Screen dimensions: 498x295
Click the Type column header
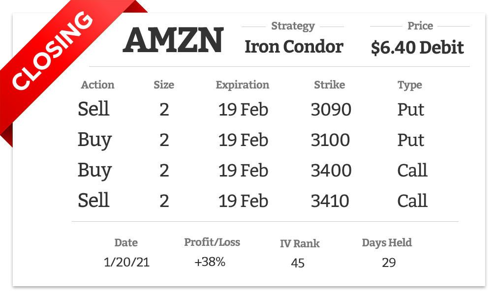410,85
